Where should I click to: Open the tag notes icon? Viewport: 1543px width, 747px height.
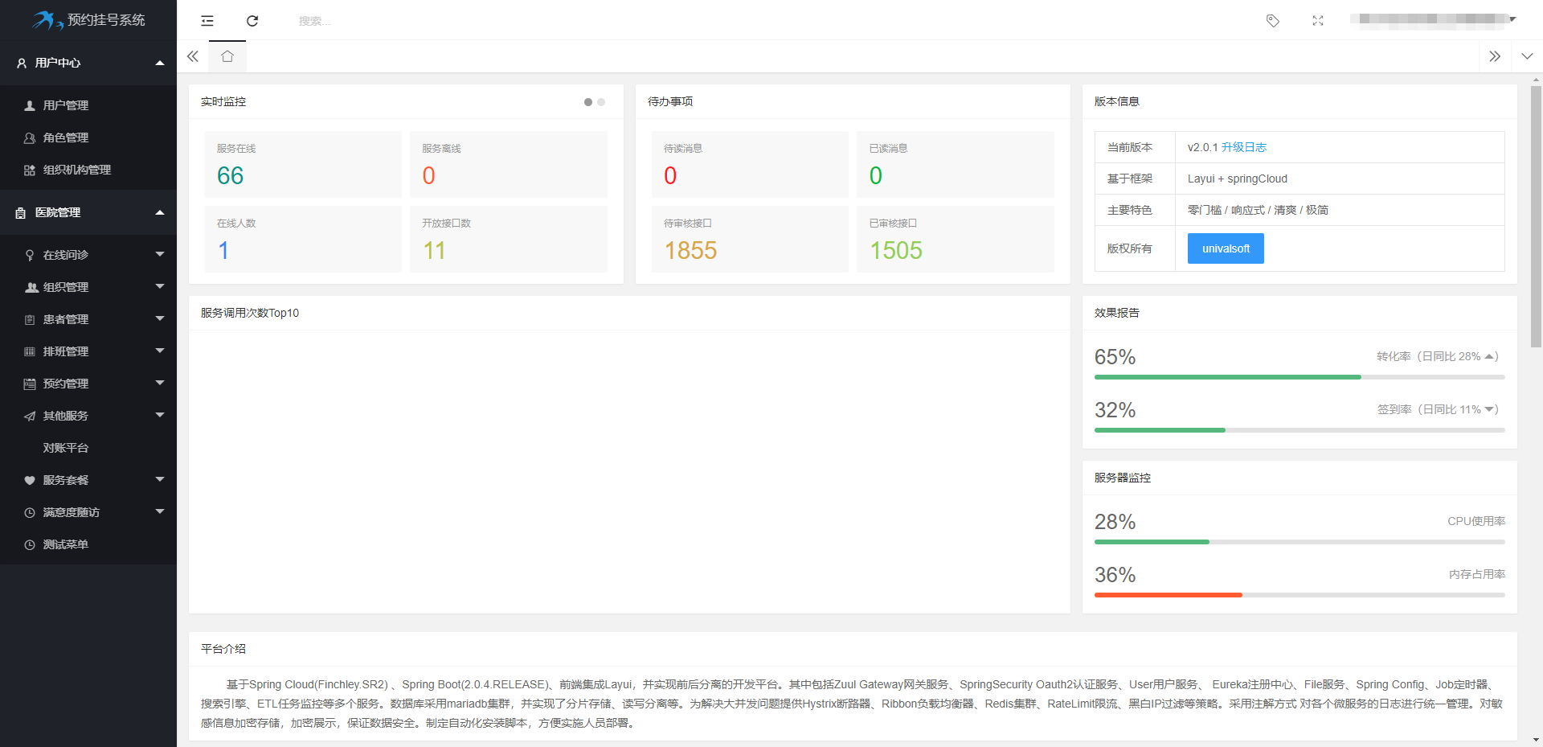click(1273, 21)
